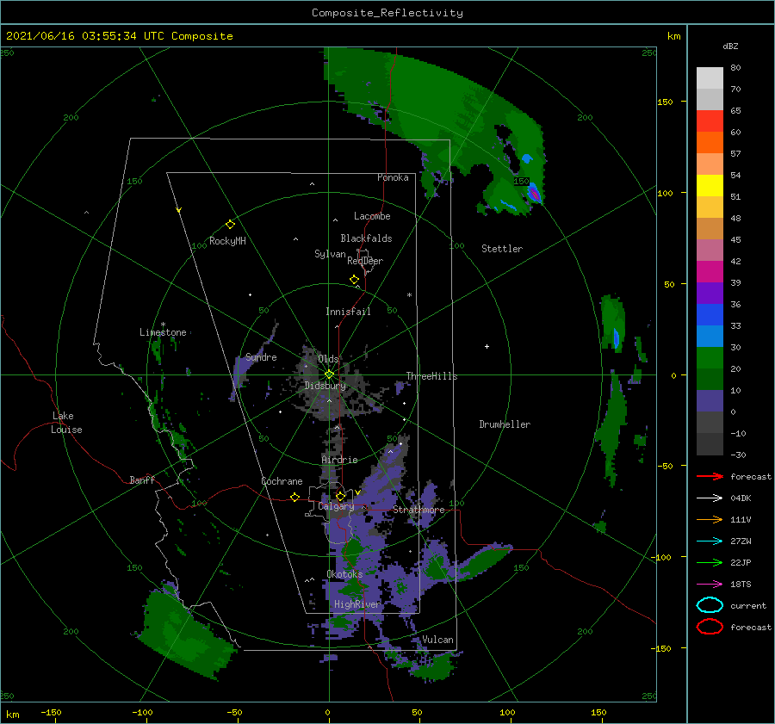Screen dimensions: 775x724
Task: Click the Airdrie label
Action: coord(339,460)
